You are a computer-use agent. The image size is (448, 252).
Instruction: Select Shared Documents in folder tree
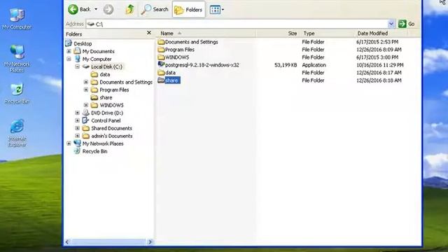pos(107,129)
